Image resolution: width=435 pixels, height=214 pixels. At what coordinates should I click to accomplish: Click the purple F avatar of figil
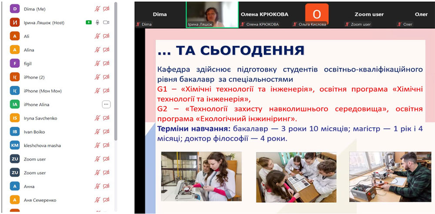pos(15,63)
